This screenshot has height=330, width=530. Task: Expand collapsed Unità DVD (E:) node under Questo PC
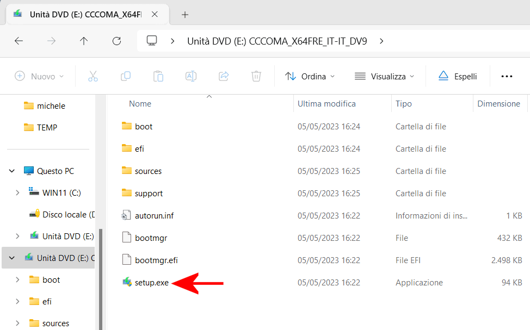pos(17,236)
